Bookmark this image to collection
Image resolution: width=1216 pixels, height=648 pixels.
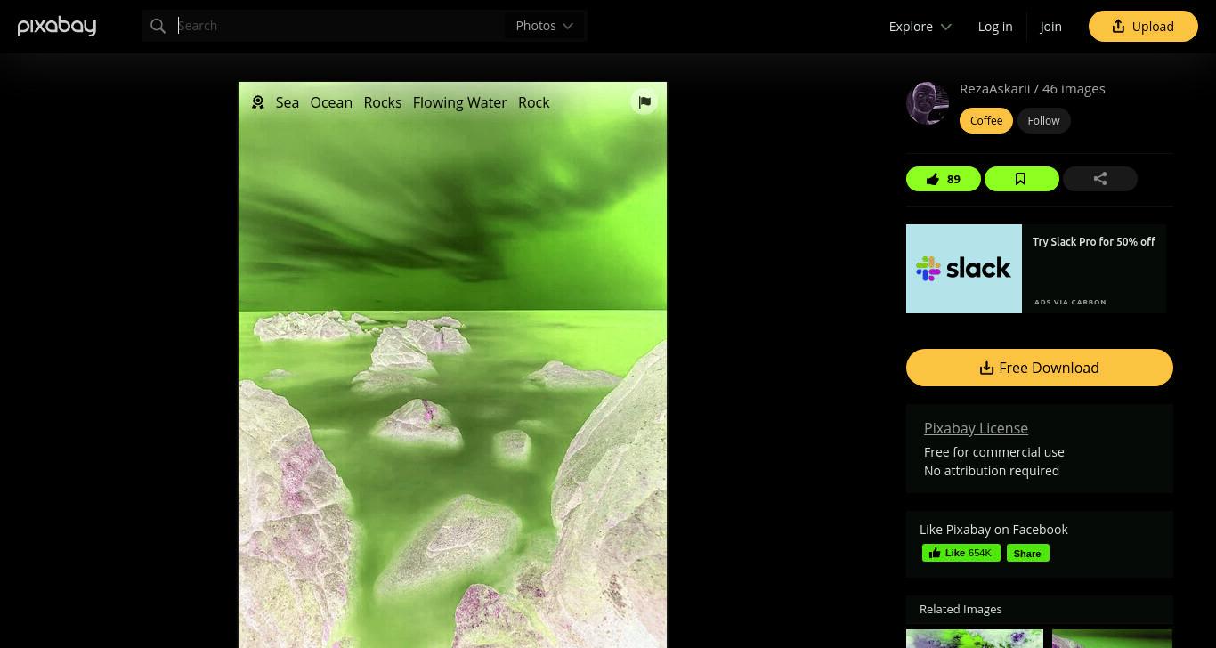[1022, 179]
